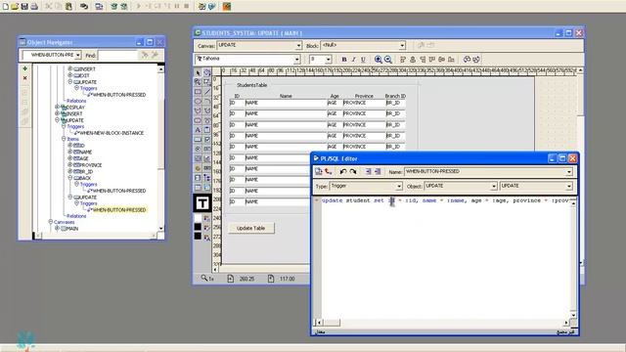Expand the INSERT block node in tree
This screenshot has height=352, width=626.
coord(57,113)
